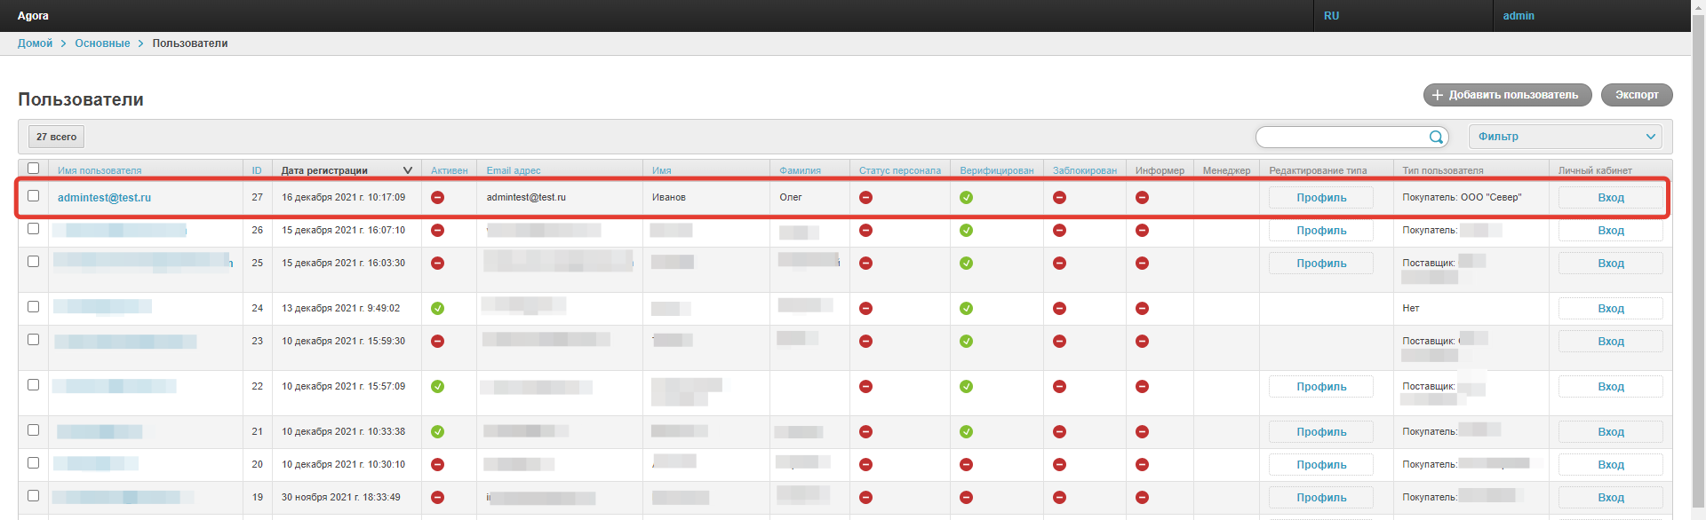Click red Active status icon for admintest@test.ru
The width and height of the screenshot is (1706, 520).
tap(437, 197)
